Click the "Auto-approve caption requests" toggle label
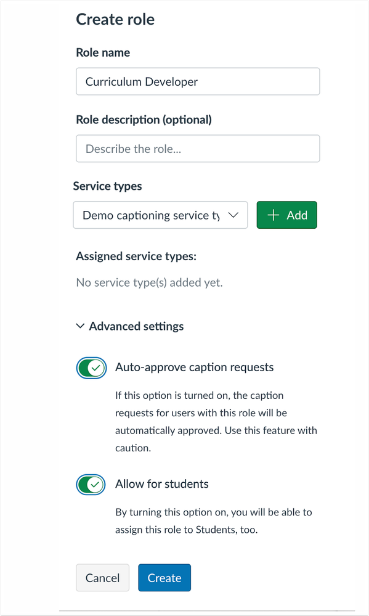This screenshot has height=616, width=369. 194,368
